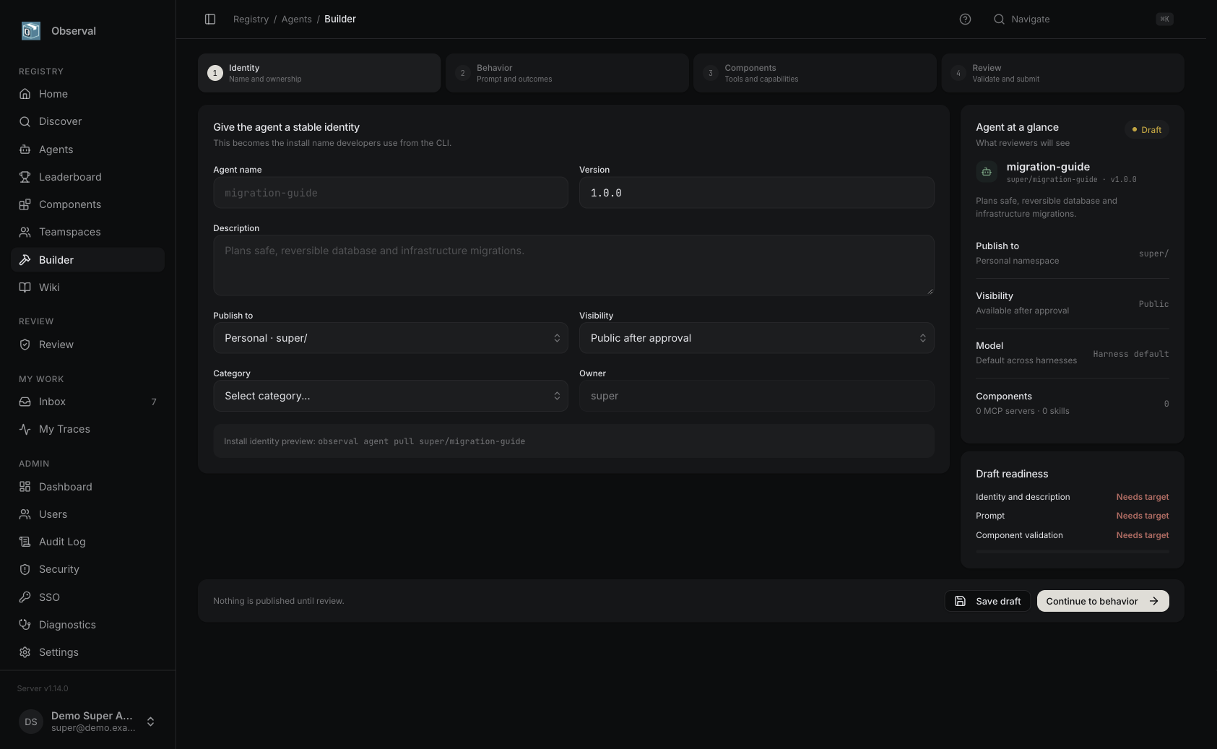Click the Draft status badge

pyautogui.click(x=1146, y=130)
